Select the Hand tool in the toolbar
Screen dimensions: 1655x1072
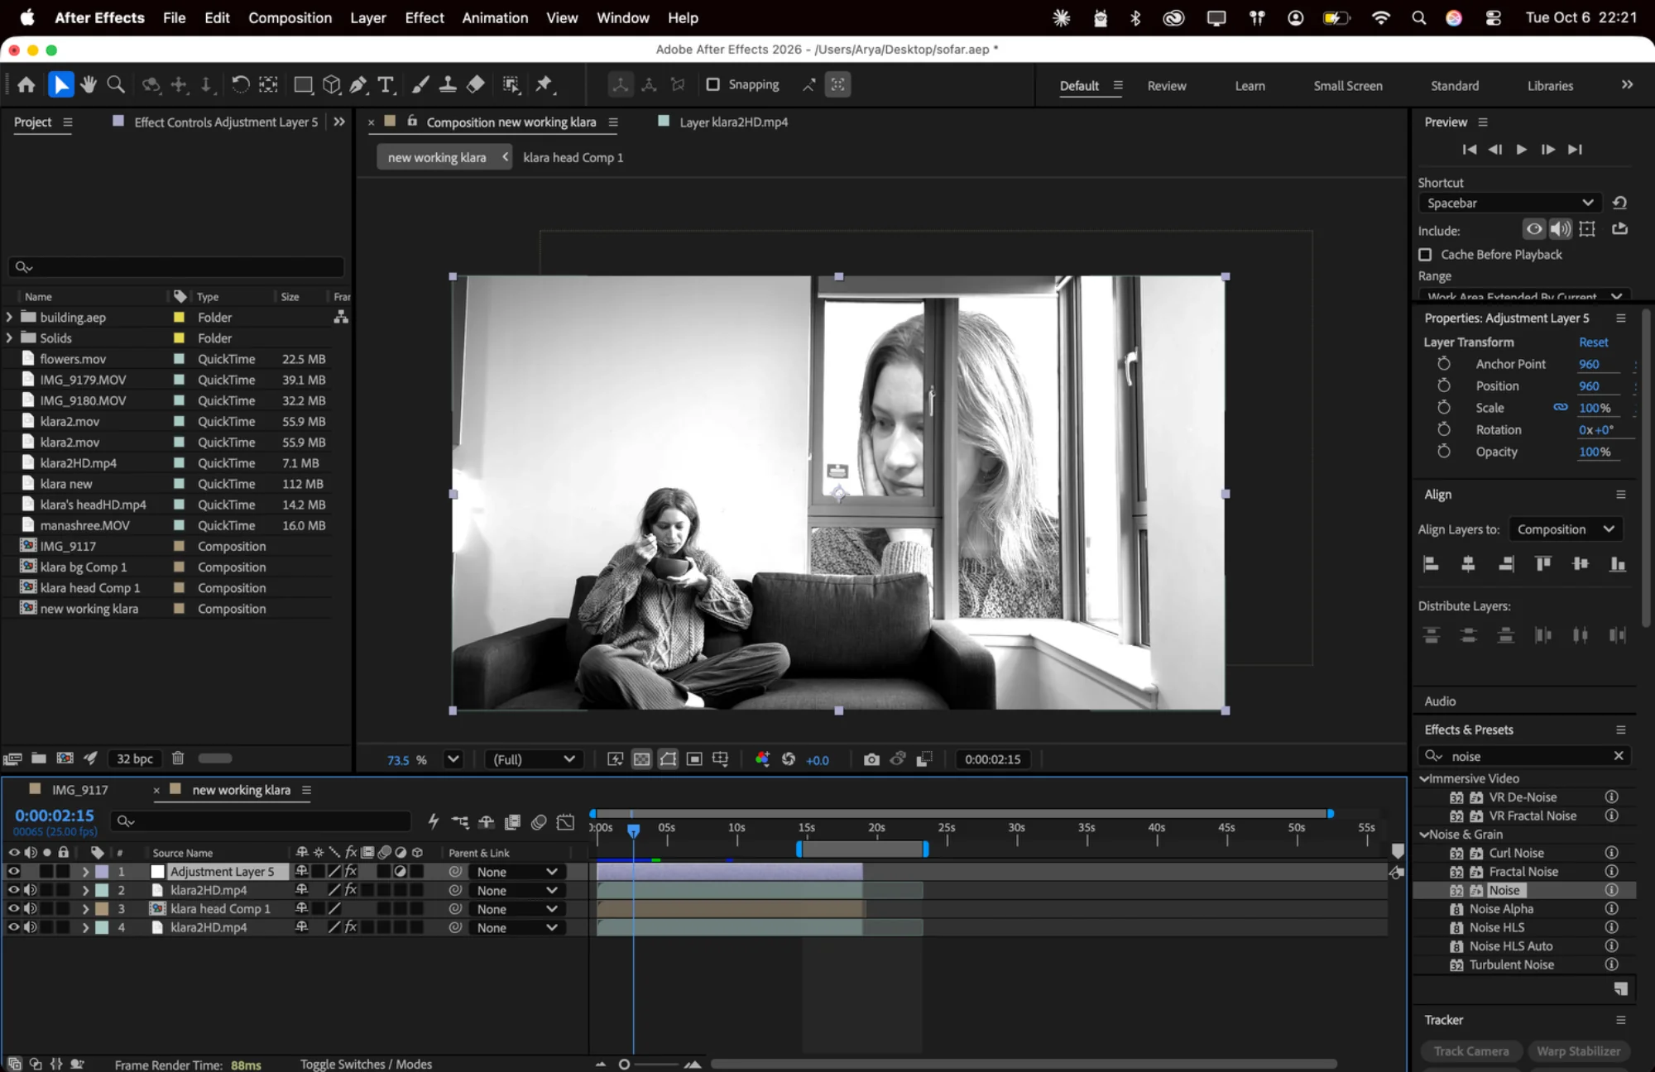point(89,84)
